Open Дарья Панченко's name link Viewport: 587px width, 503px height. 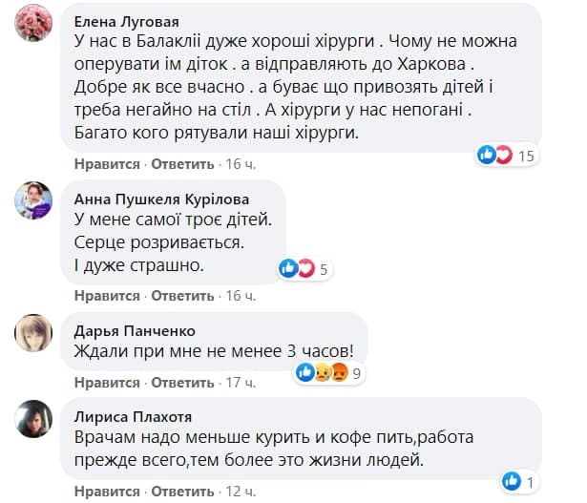[135, 331]
